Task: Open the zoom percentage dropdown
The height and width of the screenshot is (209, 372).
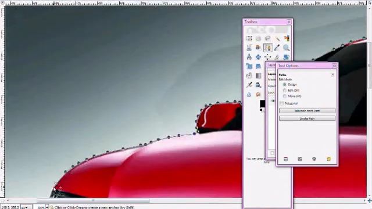Action: pos(47,207)
